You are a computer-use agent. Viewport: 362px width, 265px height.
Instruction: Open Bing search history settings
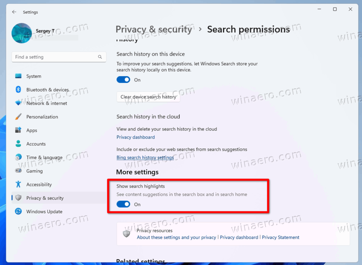point(145,157)
